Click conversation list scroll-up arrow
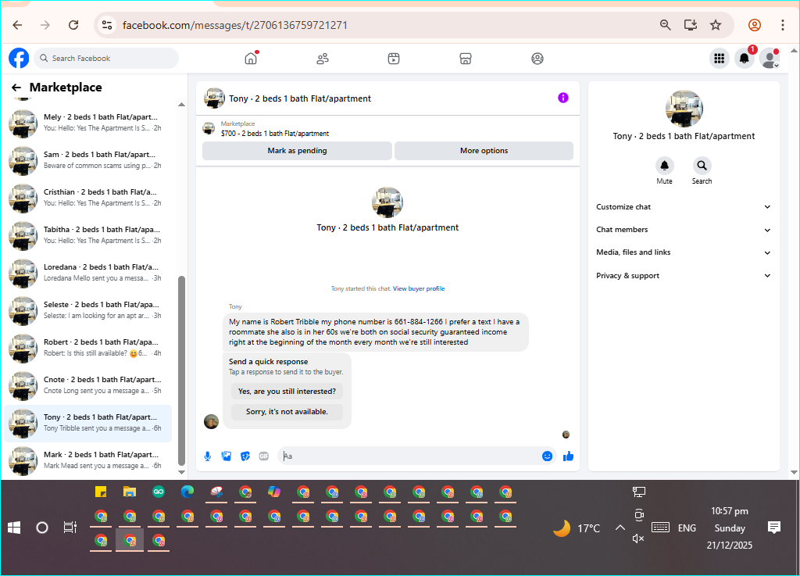The width and height of the screenshot is (800, 576). 181,105
